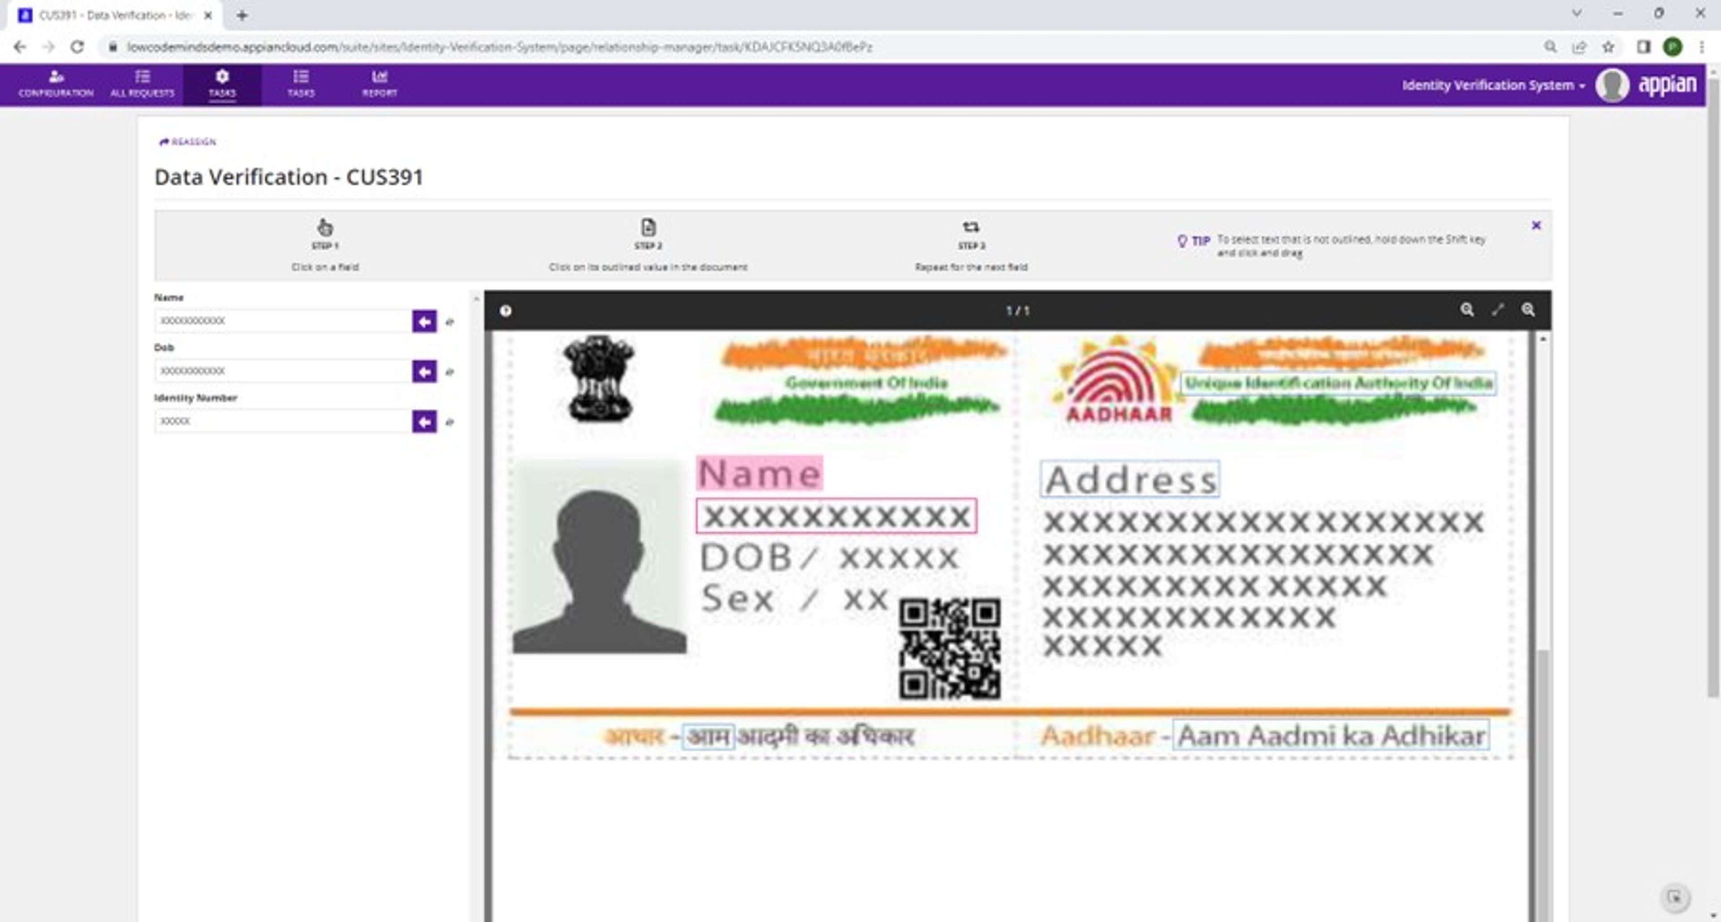The width and height of the screenshot is (1721, 922).
Task: Click the user avatar in header
Action: 1612,86
